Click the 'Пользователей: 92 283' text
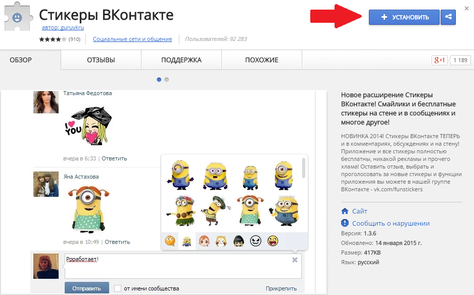The height and width of the screenshot is (295, 474). click(x=216, y=39)
